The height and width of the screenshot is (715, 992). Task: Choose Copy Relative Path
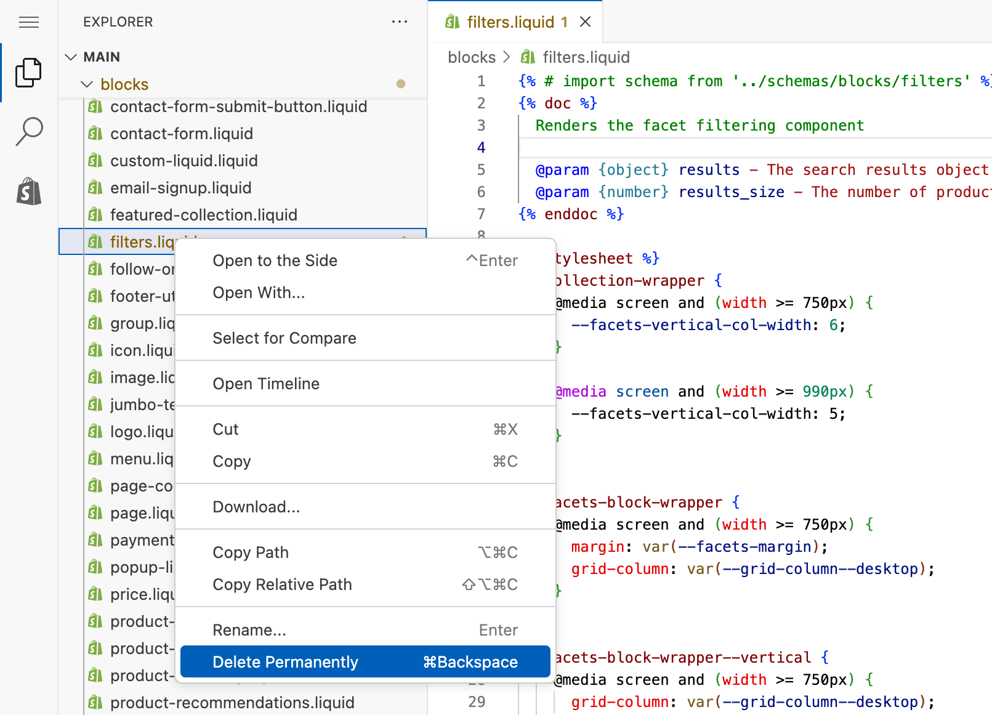tap(365, 584)
